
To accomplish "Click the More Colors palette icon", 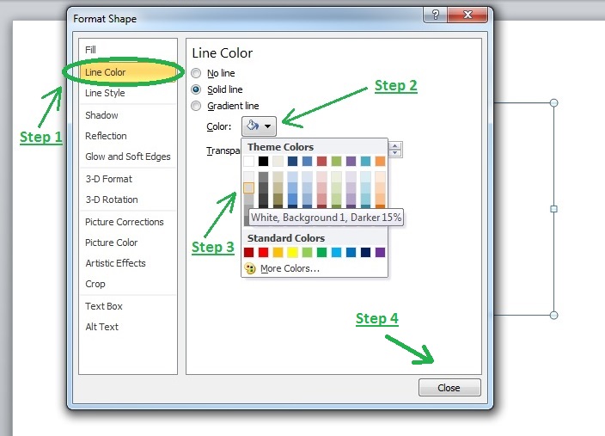I will pos(250,268).
